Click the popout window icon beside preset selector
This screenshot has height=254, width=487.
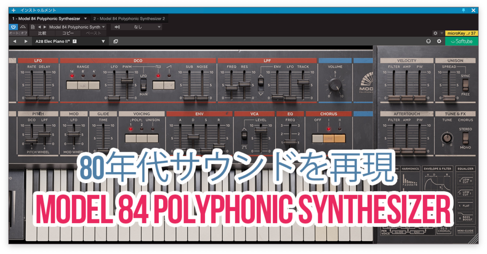click(x=116, y=41)
